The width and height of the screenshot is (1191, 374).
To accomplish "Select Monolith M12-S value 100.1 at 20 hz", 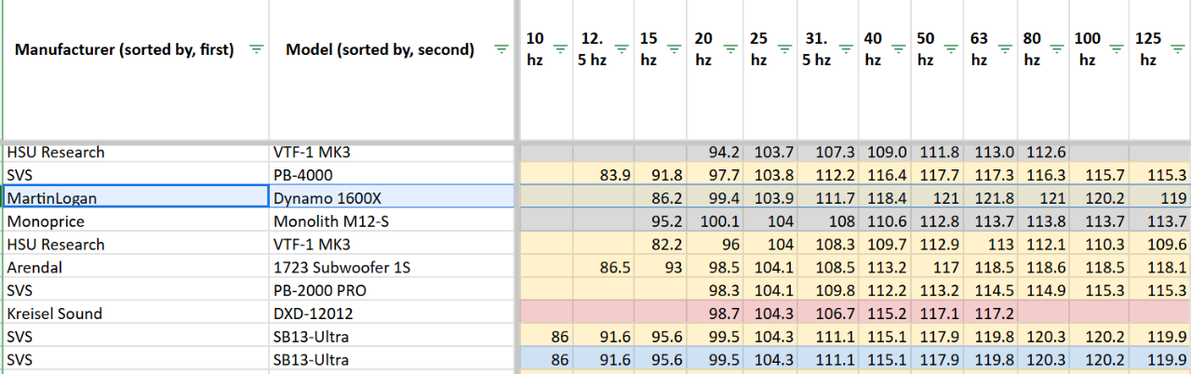I will click(716, 220).
